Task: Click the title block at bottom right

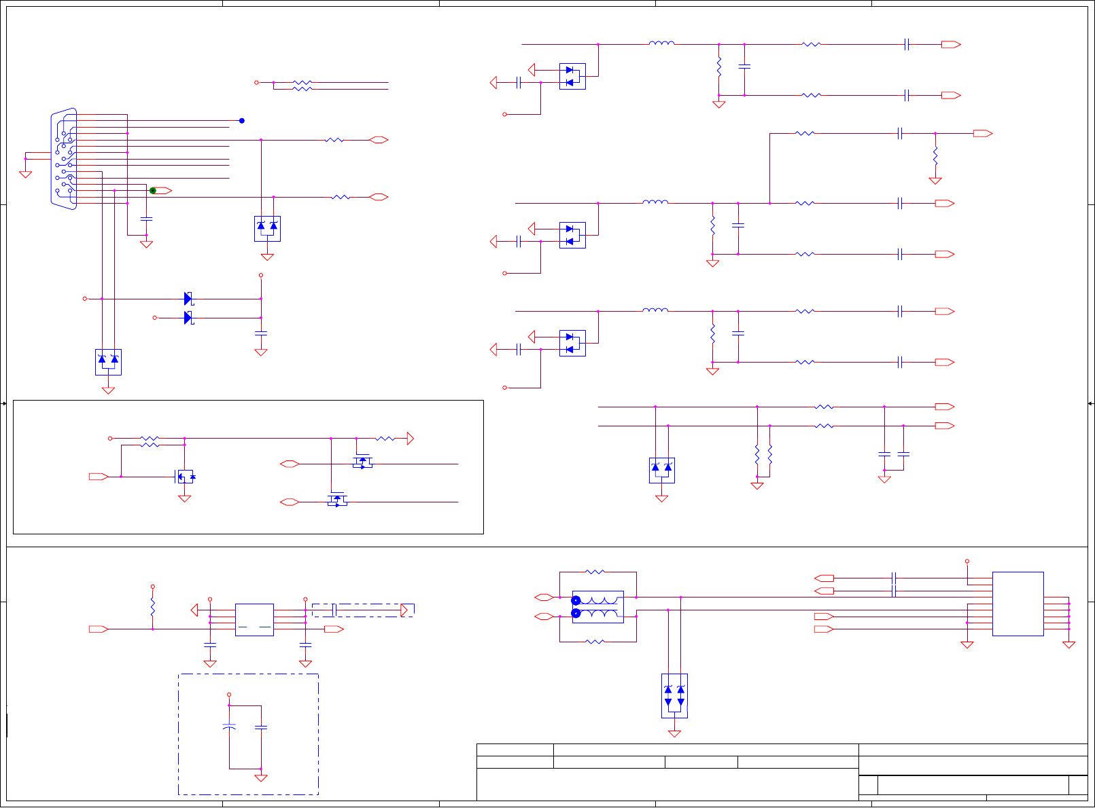Action: (782, 773)
